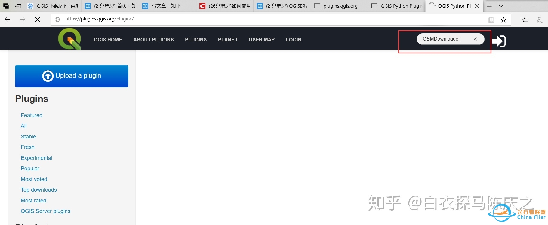Click the QGIS logo in the header
This screenshot has width=548, height=225.
(69, 39)
